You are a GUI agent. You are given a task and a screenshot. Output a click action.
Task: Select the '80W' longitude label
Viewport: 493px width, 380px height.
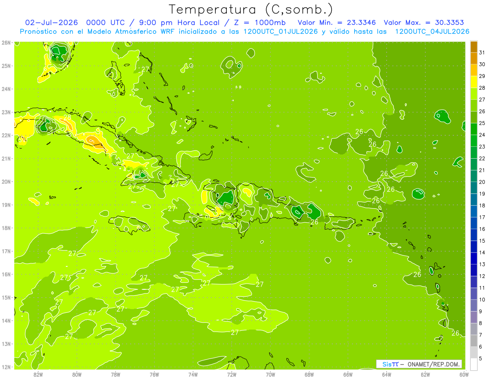(77, 374)
